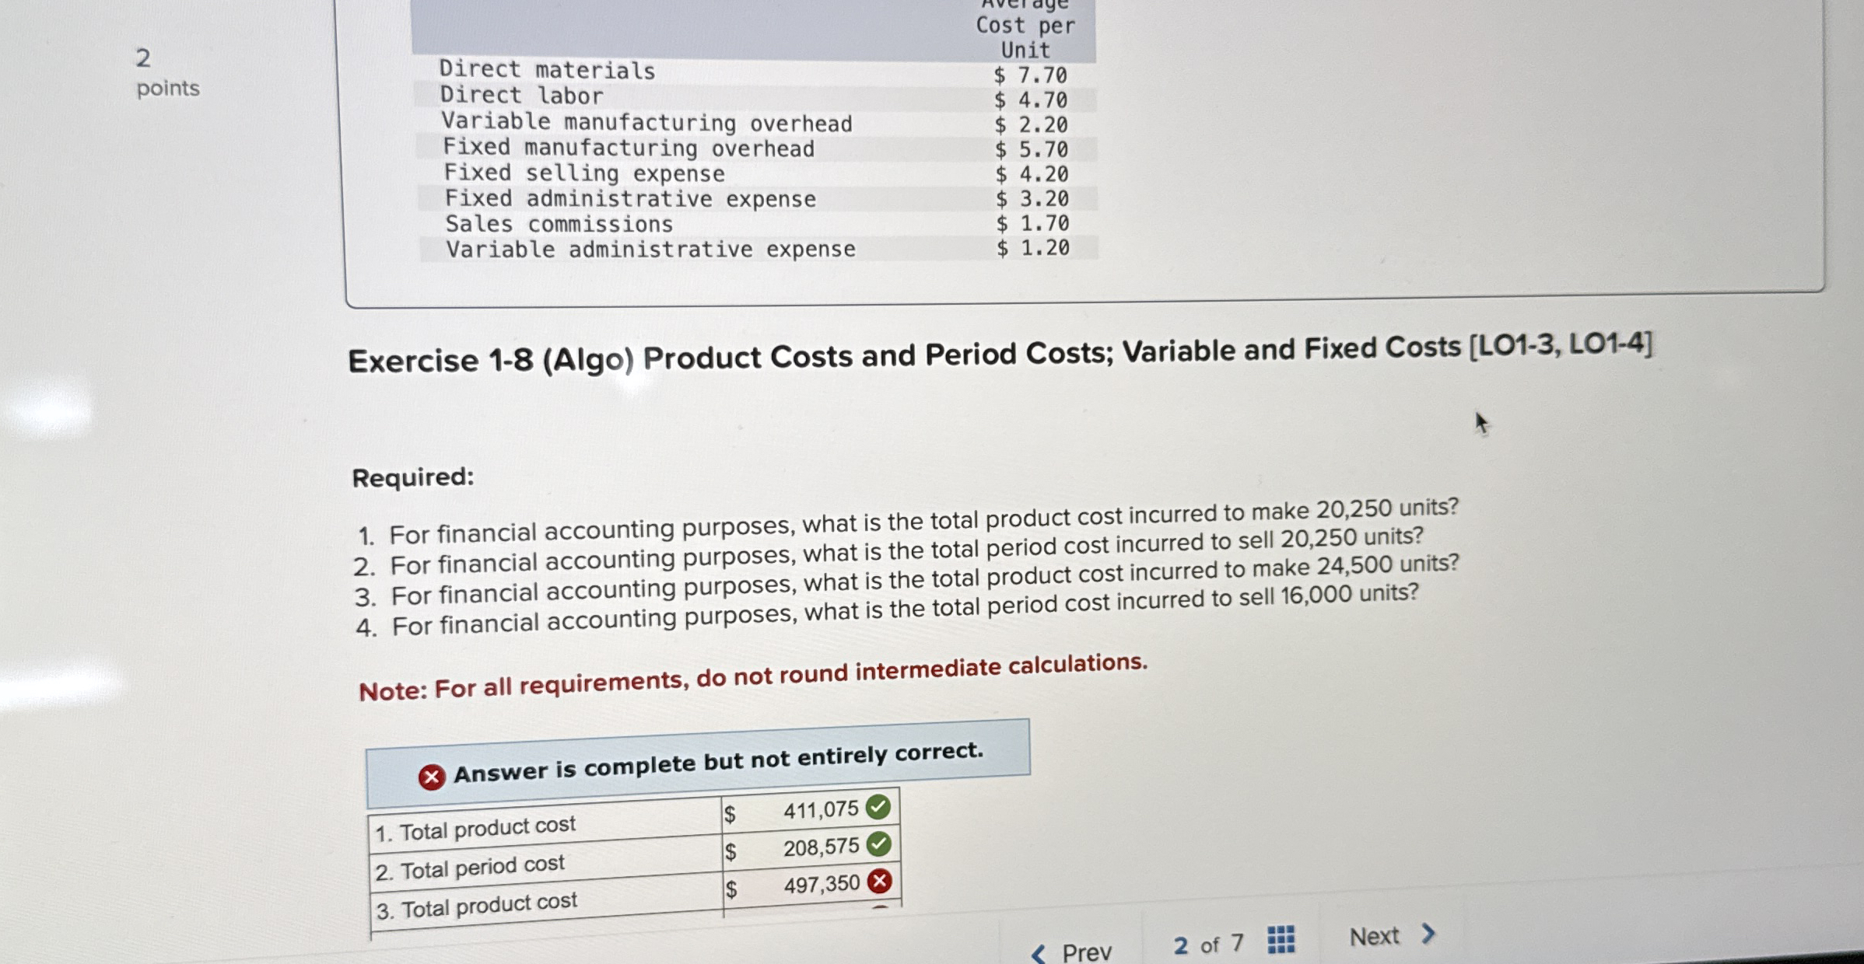Select the 497,350 answer cell
Viewport: 1864px width, 964px height.
822,884
